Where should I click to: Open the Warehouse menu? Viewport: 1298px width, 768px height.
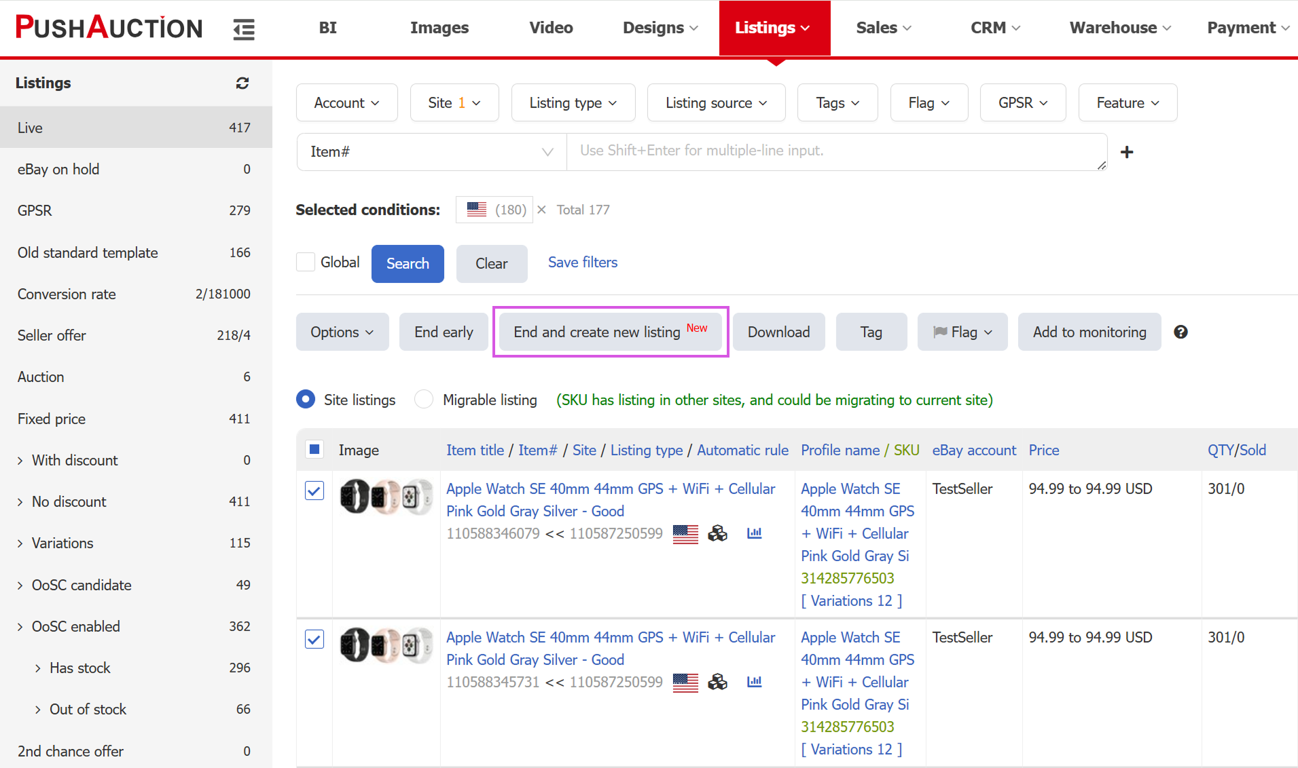coord(1119,28)
